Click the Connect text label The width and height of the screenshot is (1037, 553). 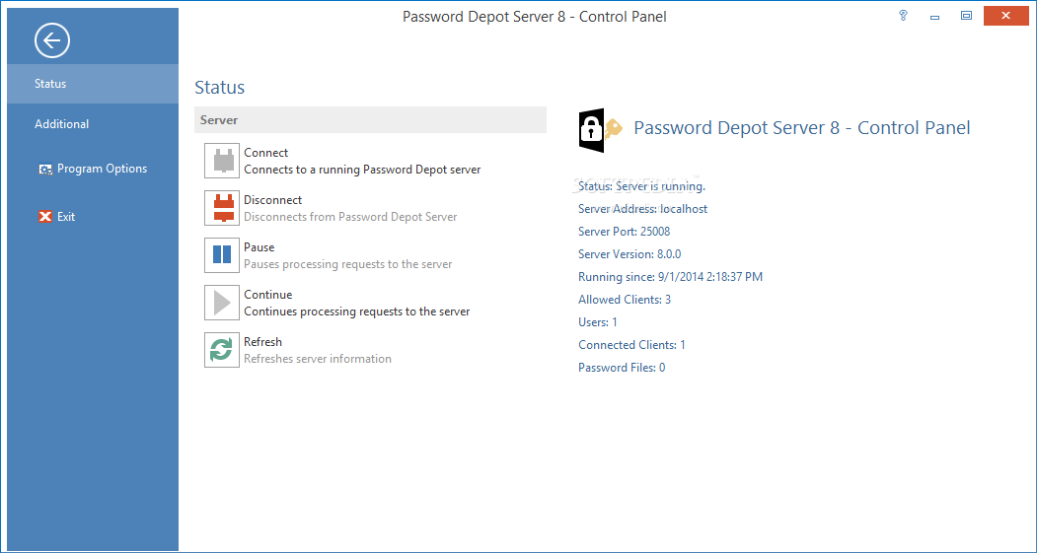pos(265,153)
